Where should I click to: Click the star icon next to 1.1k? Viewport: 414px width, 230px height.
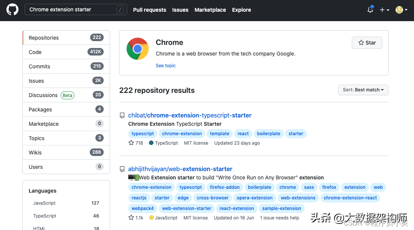[131, 218]
